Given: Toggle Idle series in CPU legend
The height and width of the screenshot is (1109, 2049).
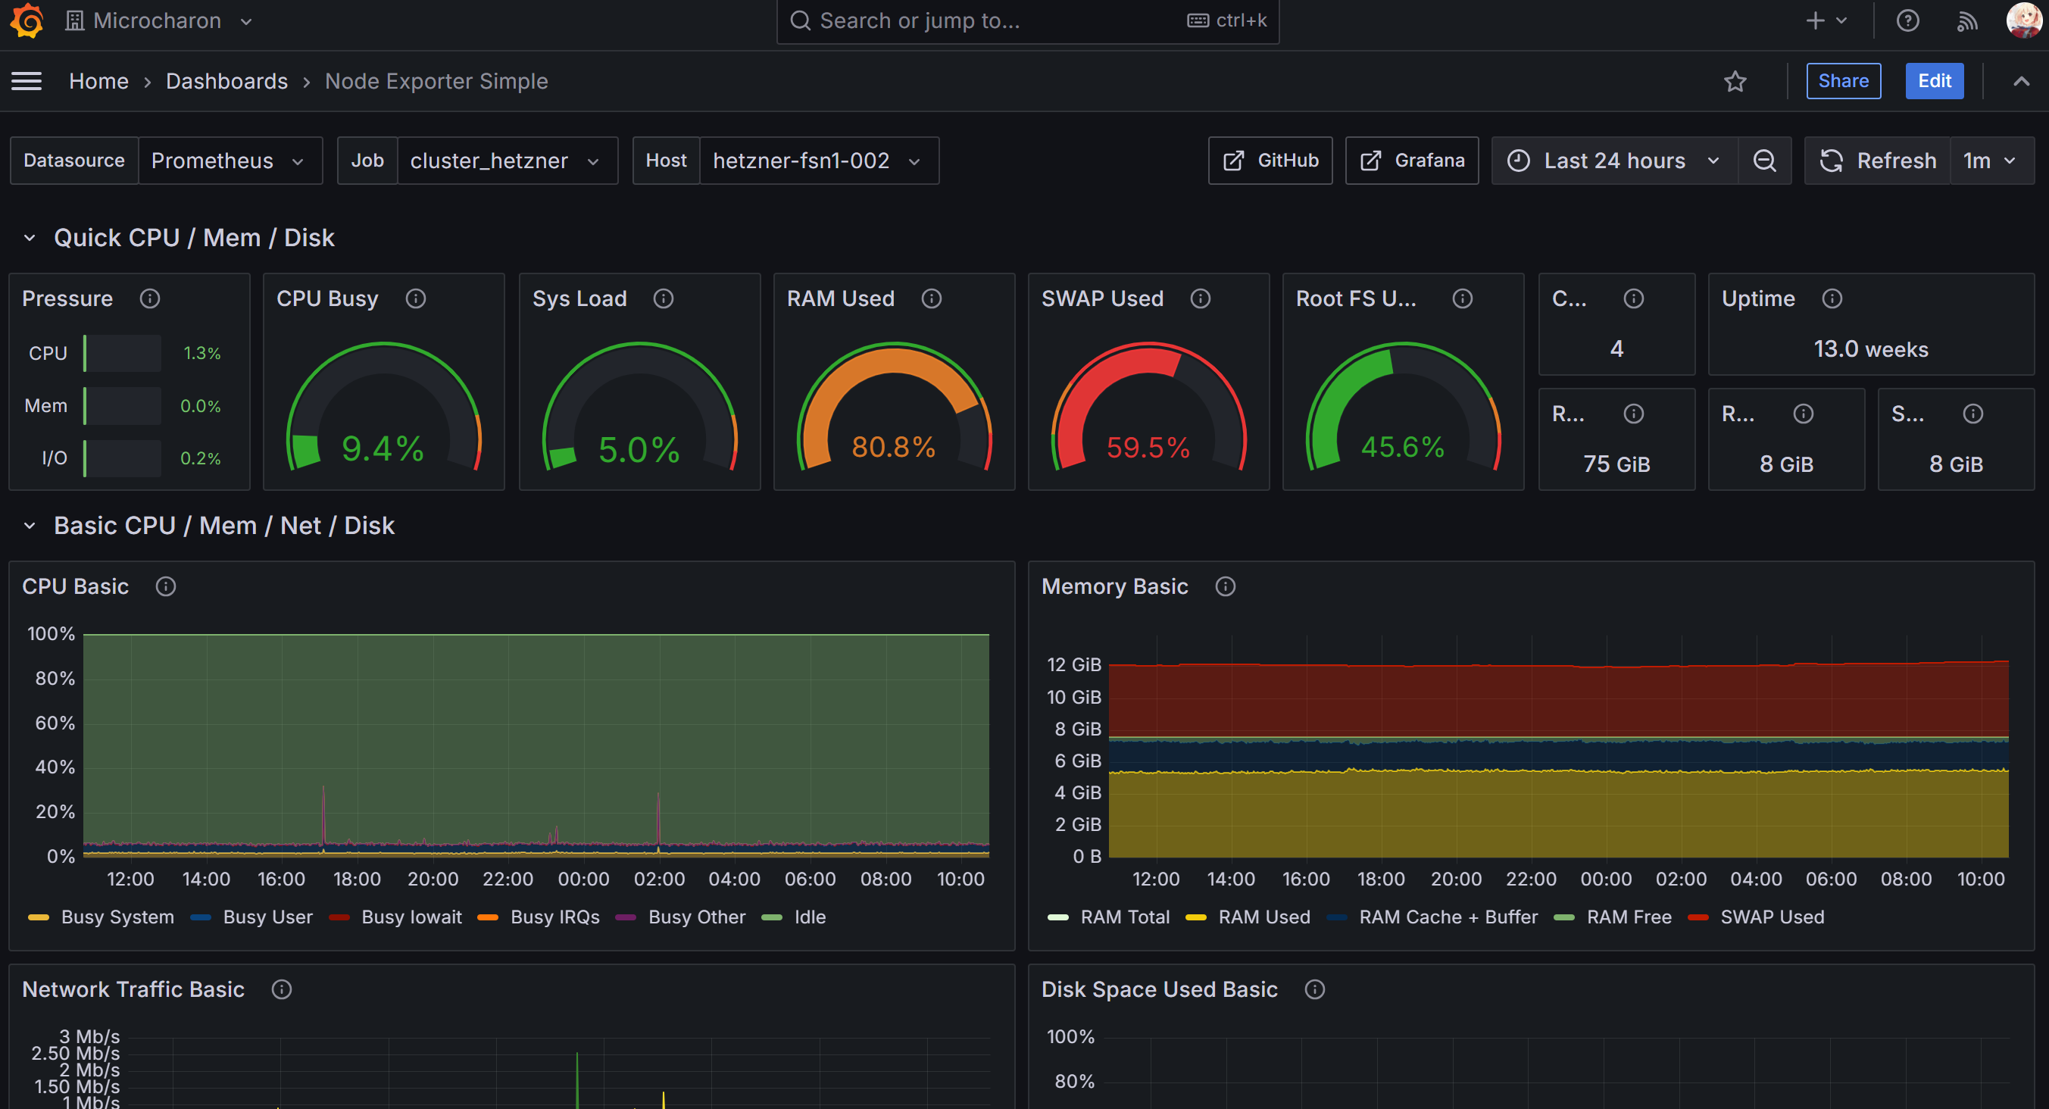Looking at the screenshot, I should (x=809, y=917).
